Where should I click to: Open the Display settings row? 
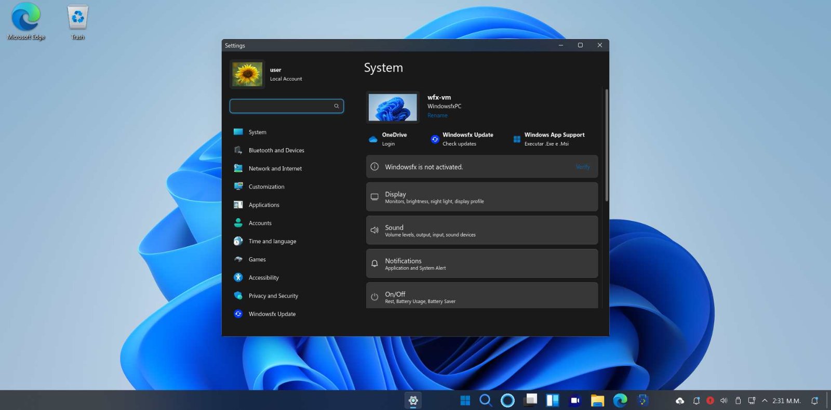point(482,197)
